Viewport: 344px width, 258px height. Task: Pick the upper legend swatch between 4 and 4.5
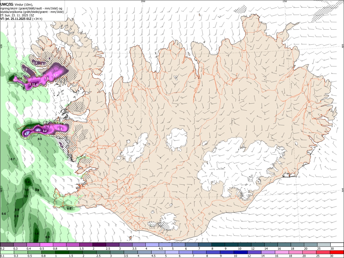152,245
